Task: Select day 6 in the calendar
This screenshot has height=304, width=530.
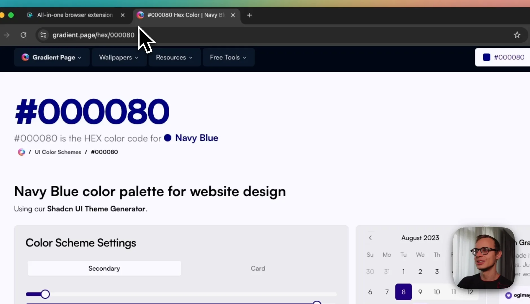Action: pyautogui.click(x=370, y=292)
